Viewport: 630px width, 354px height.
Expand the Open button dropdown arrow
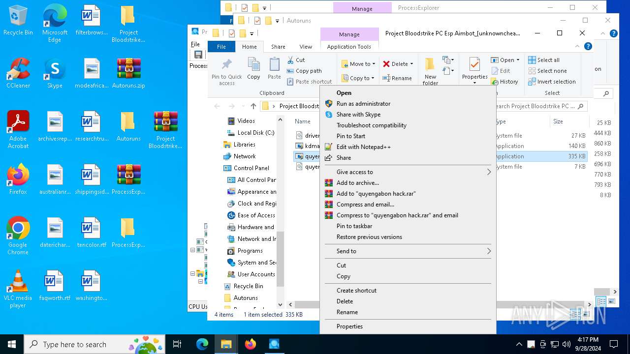tap(517, 60)
